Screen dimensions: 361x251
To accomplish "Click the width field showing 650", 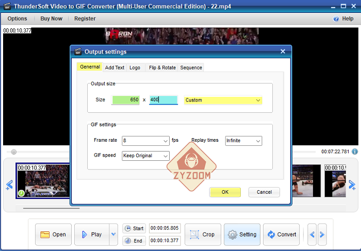I will coord(125,100).
